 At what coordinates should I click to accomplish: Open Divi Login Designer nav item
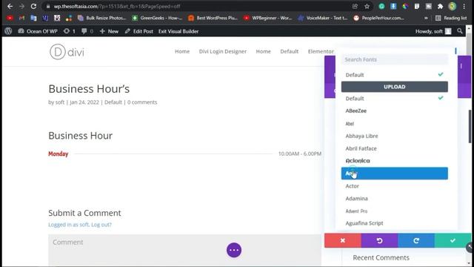click(x=223, y=51)
